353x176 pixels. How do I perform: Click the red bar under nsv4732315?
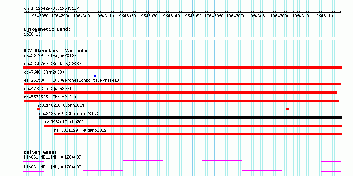tap(180, 93)
